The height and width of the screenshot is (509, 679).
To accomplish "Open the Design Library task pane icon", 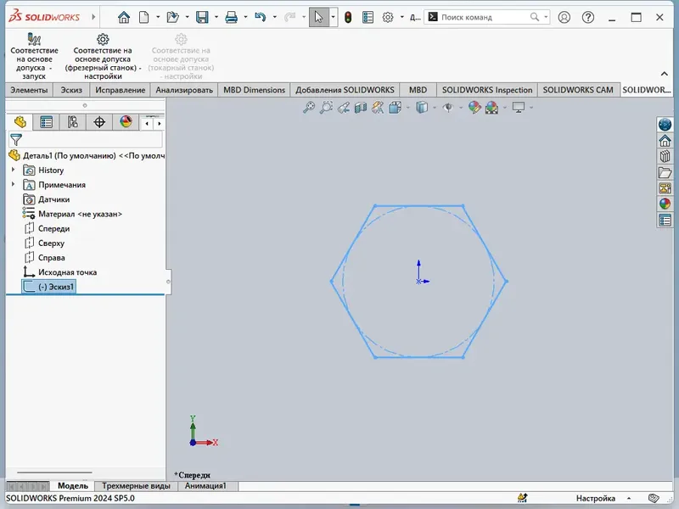I will (x=665, y=156).
